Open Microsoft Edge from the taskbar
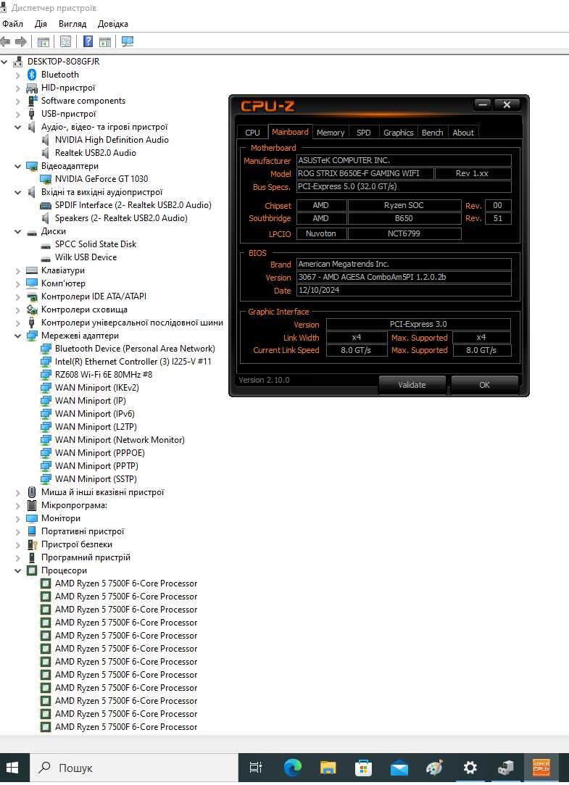The width and height of the screenshot is (569, 785). tap(292, 768)
